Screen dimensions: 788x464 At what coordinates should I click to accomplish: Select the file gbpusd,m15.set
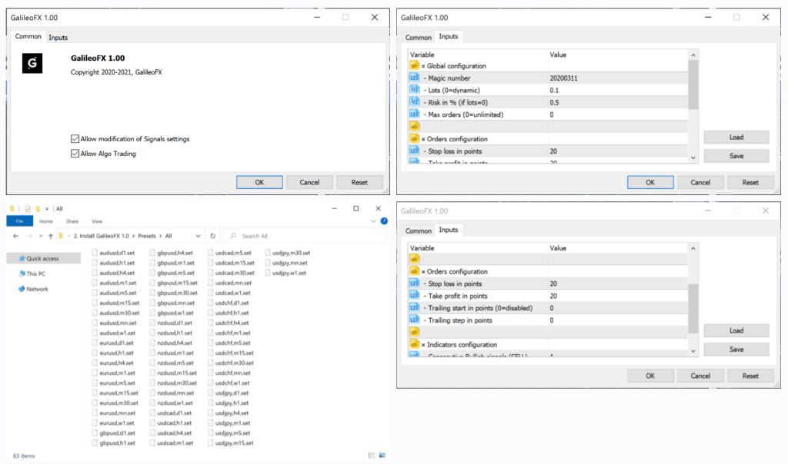click(174, 283)
